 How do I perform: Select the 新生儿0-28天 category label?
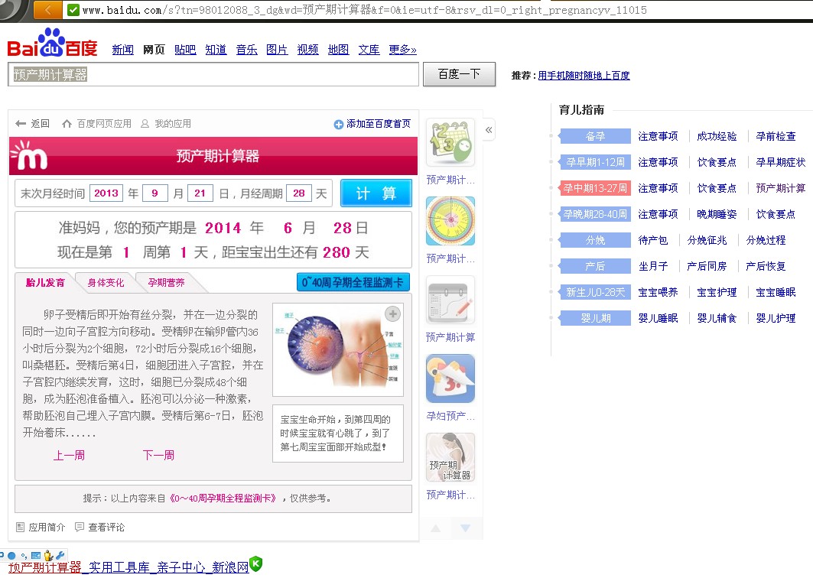coord(595,292)
